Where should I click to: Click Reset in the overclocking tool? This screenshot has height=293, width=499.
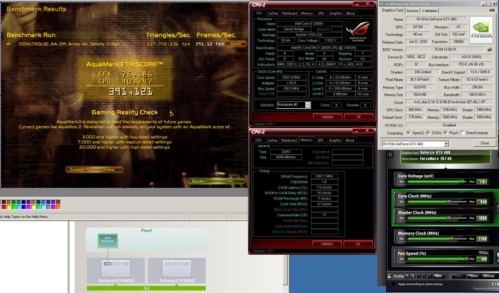tap(474, 276)
